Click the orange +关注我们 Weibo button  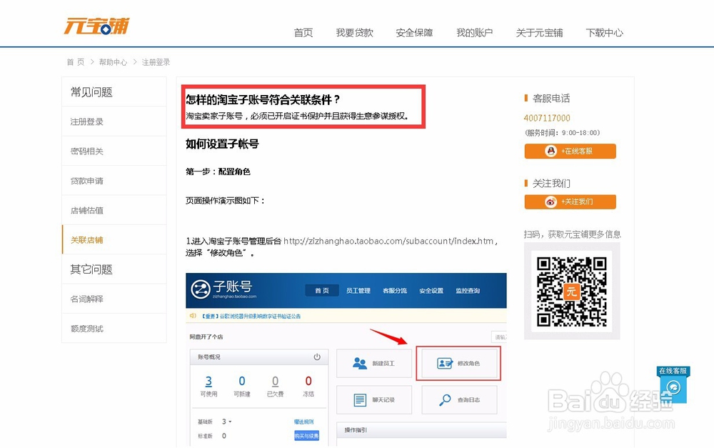pyautogui.click(x=570, y=202)
